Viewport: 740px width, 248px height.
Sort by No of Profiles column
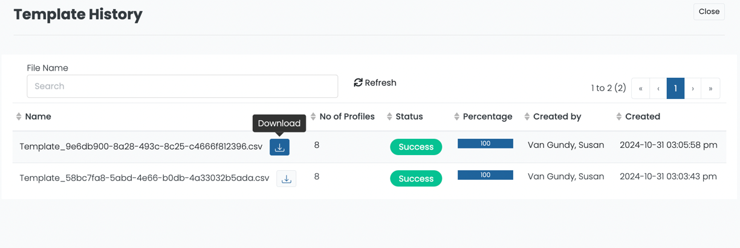(313, 116)
